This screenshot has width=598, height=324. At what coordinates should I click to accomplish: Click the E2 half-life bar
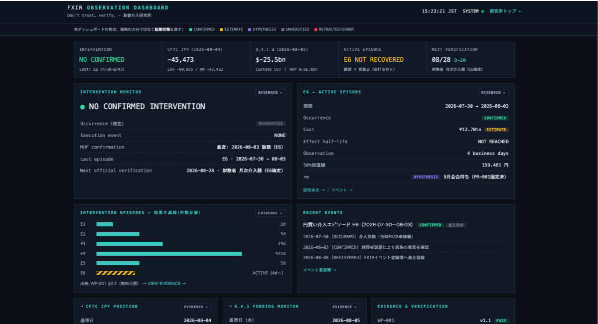118,234
